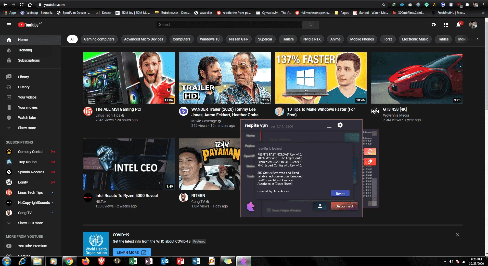Launch Excel from the taskbar
This screenshot has width=488, height=266.
tap(133, 261)
